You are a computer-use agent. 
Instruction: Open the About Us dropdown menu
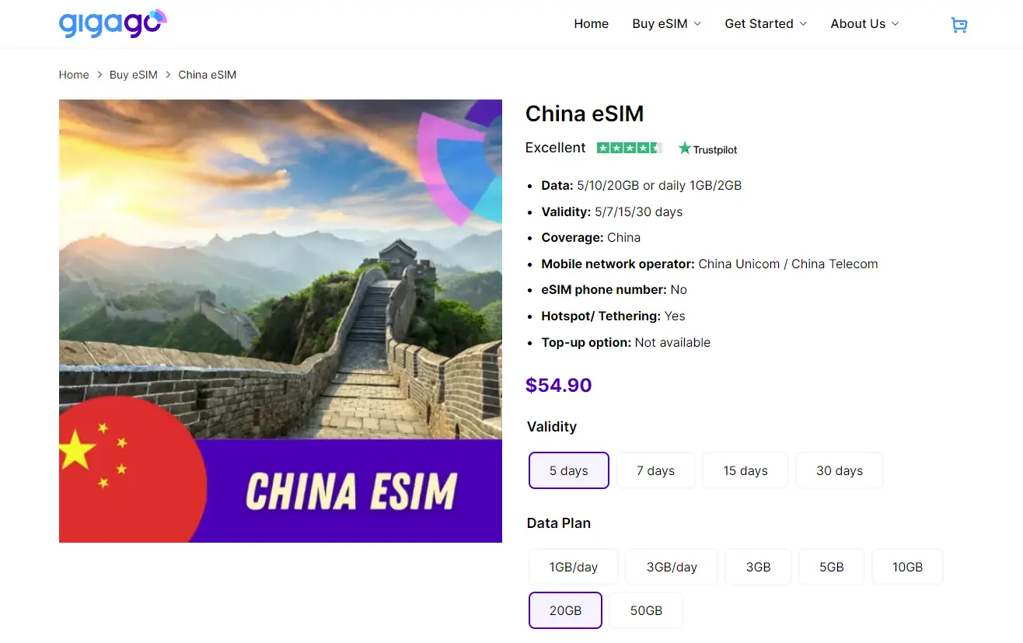[864, 24]
